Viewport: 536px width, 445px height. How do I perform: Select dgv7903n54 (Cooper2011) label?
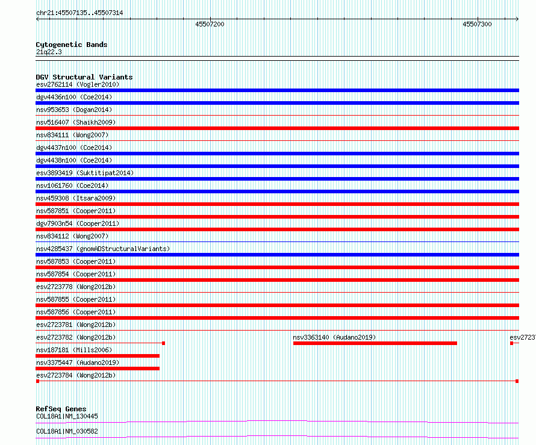[78, 223]
